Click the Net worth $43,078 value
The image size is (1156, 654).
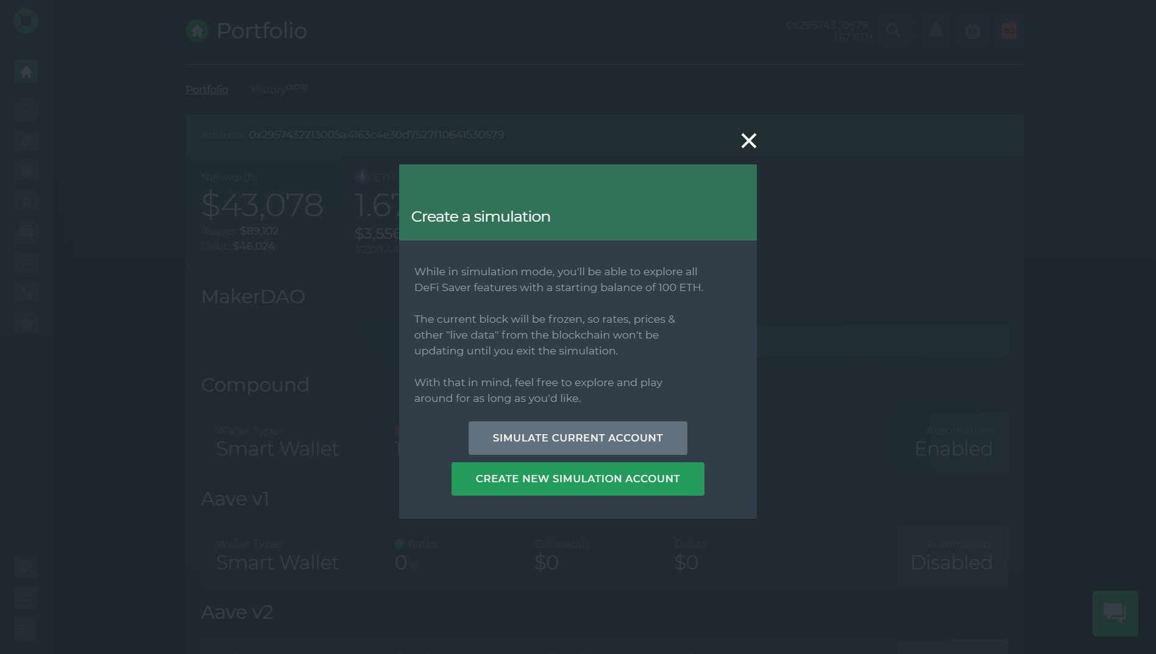(262, 205)
